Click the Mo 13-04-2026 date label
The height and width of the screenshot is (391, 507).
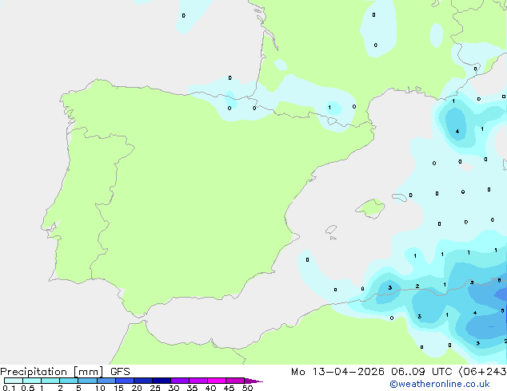[337, 372]
